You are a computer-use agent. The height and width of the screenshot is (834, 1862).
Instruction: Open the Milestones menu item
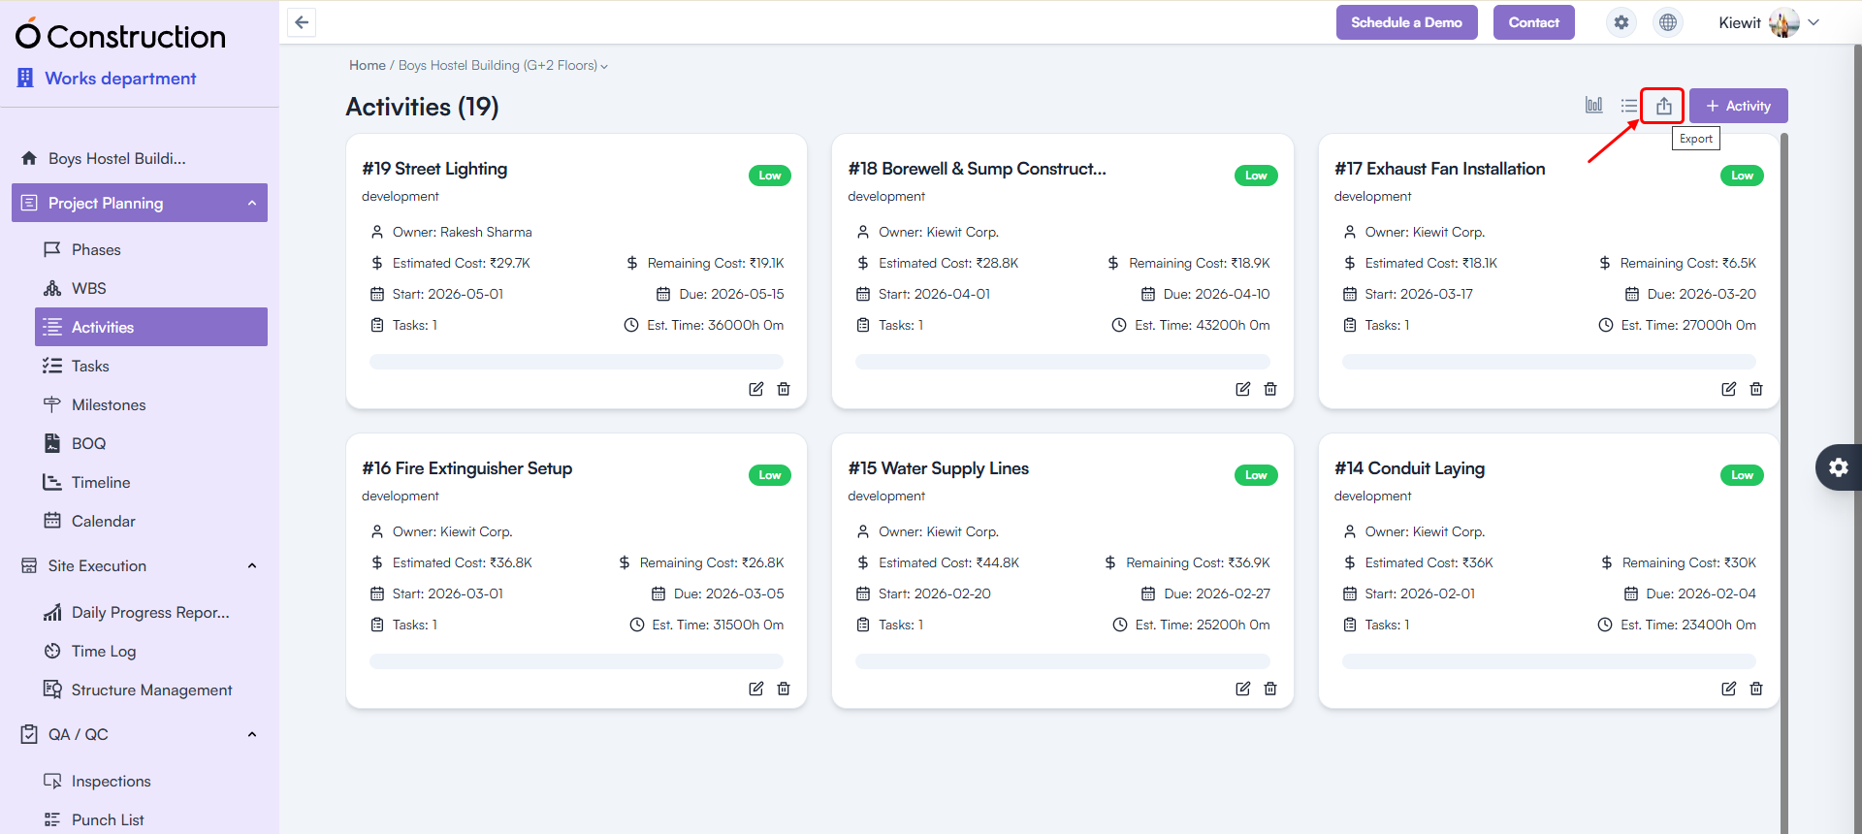[x=109, y=404]
